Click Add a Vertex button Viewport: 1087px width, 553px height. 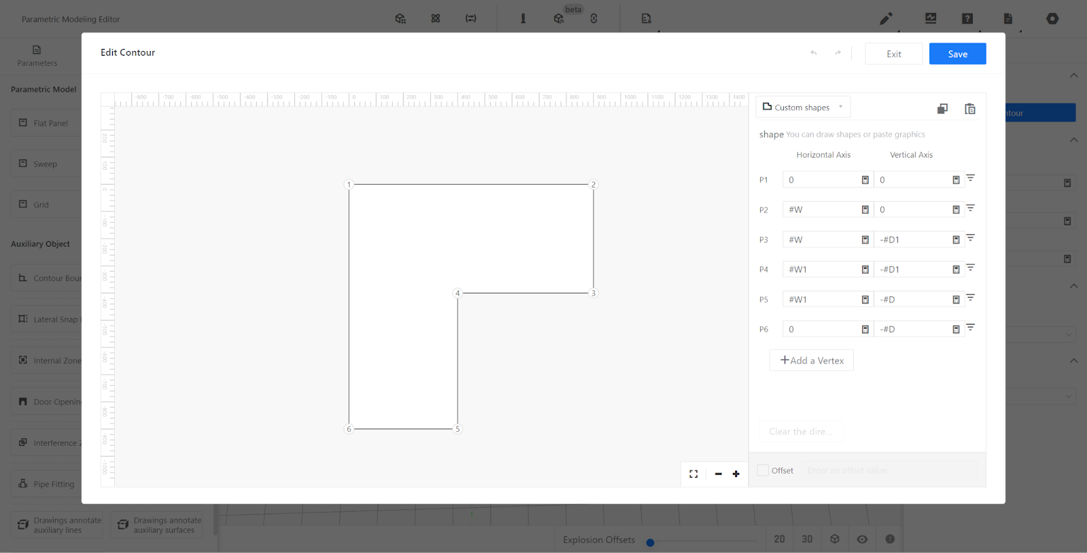tap(811, 360)
